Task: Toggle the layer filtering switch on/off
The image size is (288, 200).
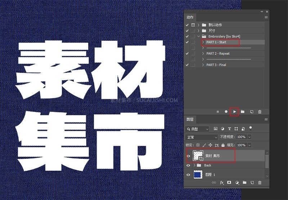Action: (x=250, y=129)
